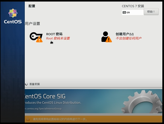Click the CentOS Core SIG banner
Viewport: 164px width, 124px height.
coord(93,101)
